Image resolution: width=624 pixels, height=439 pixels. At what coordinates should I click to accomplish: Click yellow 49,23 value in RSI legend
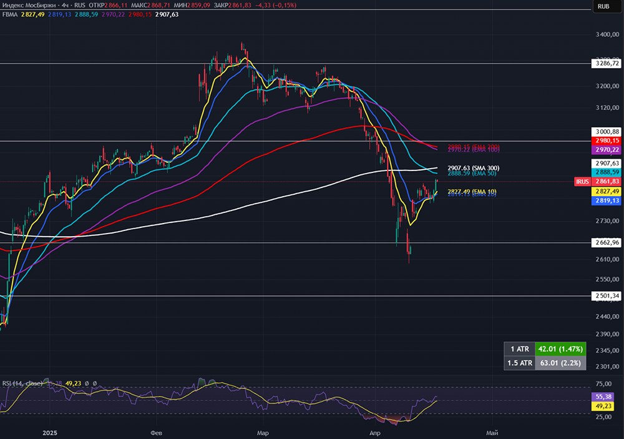click(73, 383)
